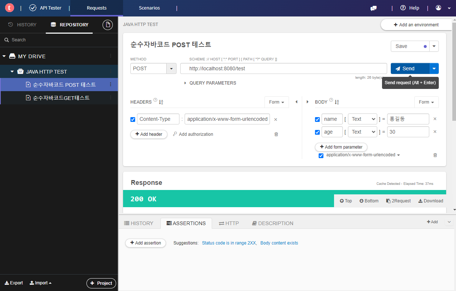Click Add header button
Image resolution: width=456 pixels, height=291 pixels.
149,134
